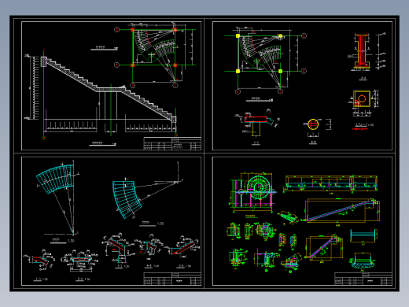This screenshot has width=409, height=307.
Task: Select the long horizontal yellow railing elevation
Action: pyautogui.click(x=331, y=183)
